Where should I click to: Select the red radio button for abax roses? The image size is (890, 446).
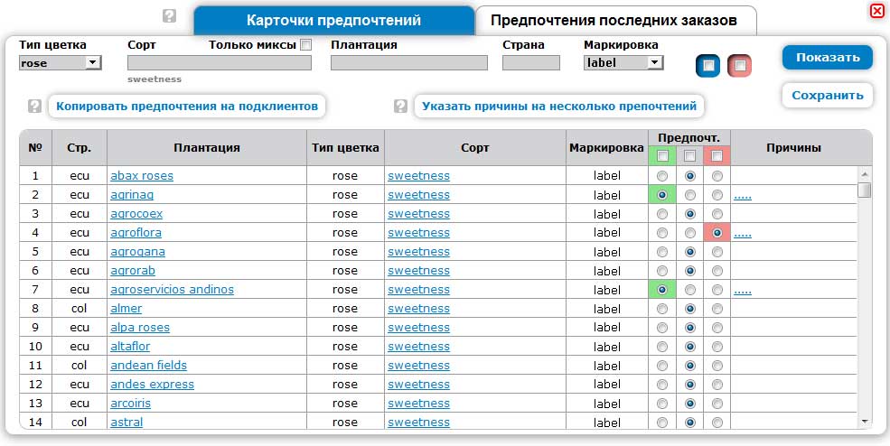(717, 176)
